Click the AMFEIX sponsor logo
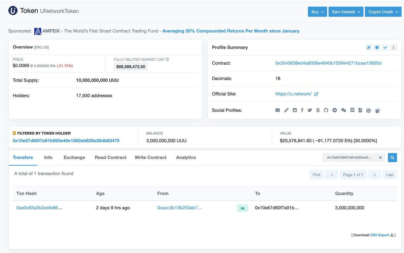This screenshot has width=404, height=253. (x=38, y=31)
